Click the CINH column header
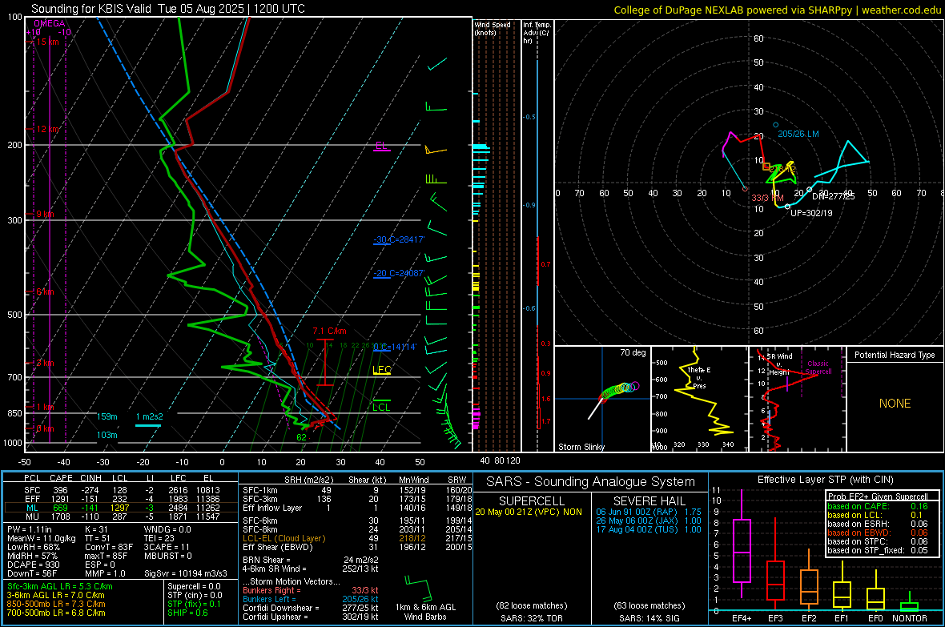The height and width of the screenshot is (627, 945). 90,478
